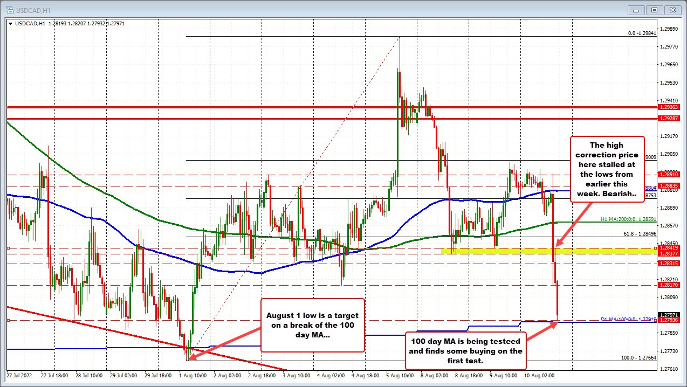687x387 pixels.
Task: Click the D1 MA:100 label
Action: pyautogui.click(x=629, y=319)
